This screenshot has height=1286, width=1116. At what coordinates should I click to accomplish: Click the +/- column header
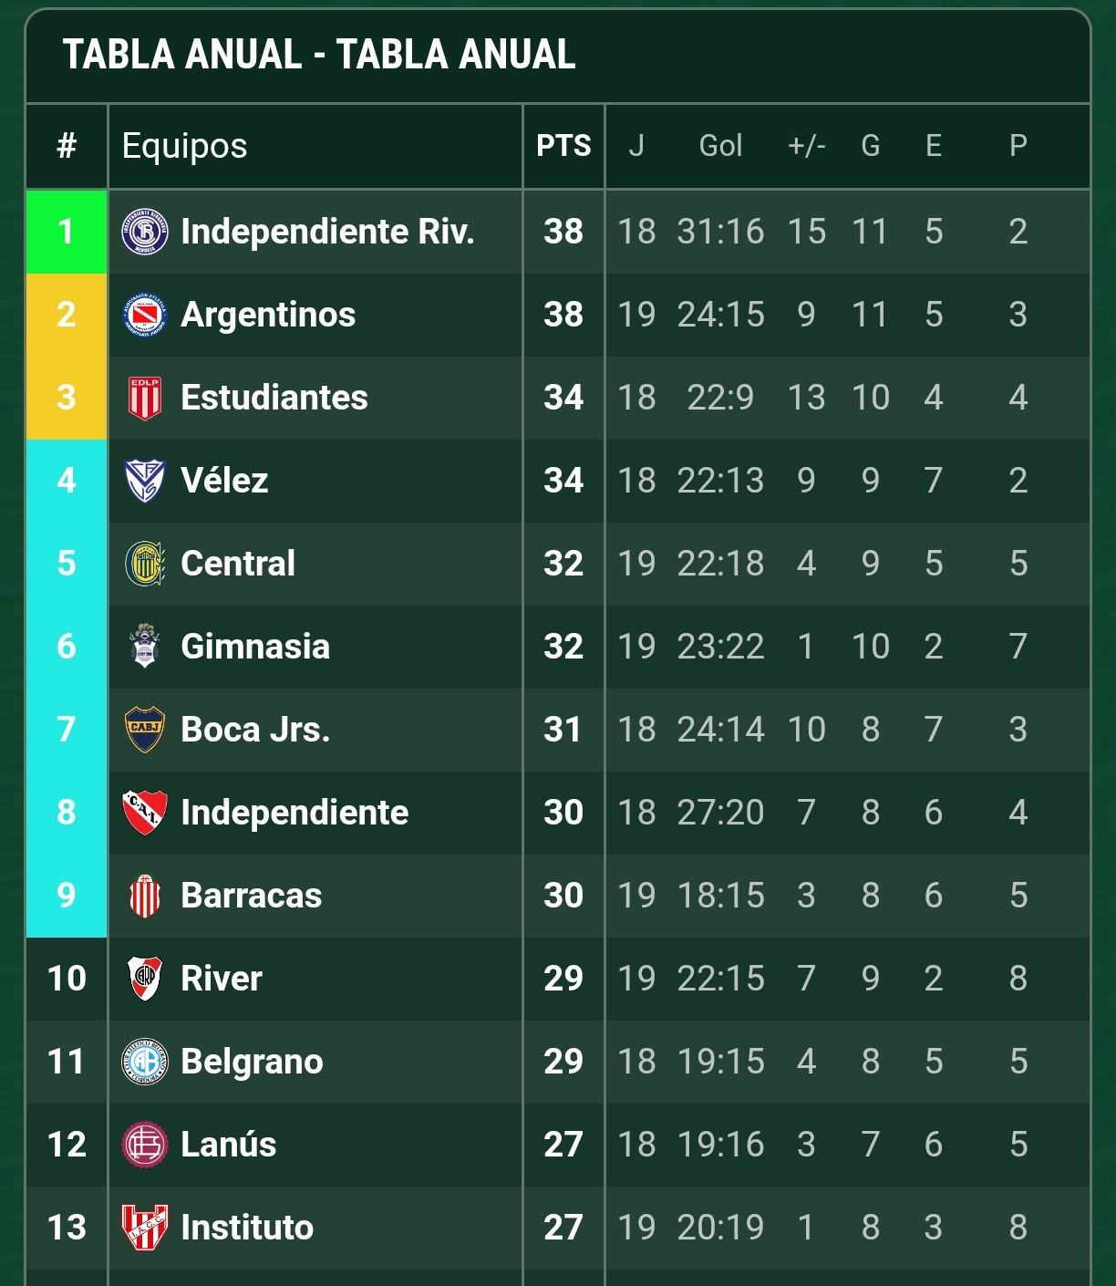coord(807,146)
